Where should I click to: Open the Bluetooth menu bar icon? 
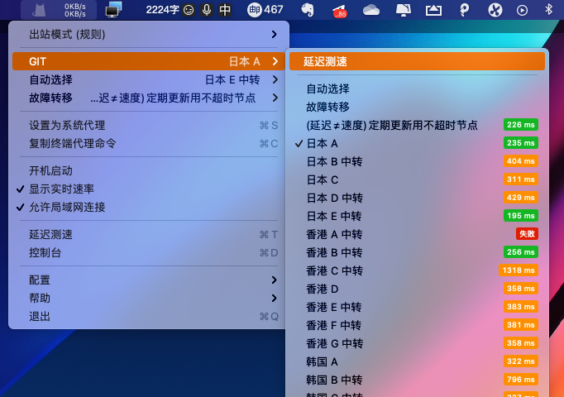click(548, 10)
